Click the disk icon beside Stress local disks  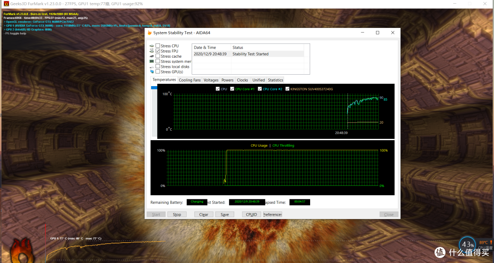pyautogui.click(x=151, y=66)
